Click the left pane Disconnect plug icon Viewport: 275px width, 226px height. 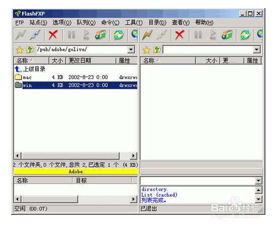pos(35,34)
